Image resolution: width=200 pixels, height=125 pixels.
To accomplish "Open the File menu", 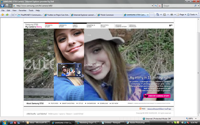I will pos(3,10).
